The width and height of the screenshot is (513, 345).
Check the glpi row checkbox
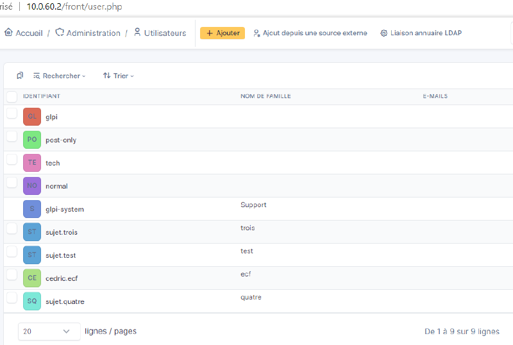pyautogui.click(x=12, y=114)
